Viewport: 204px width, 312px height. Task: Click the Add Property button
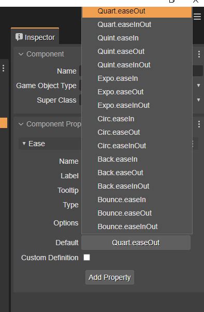click(x=110, y=277)
